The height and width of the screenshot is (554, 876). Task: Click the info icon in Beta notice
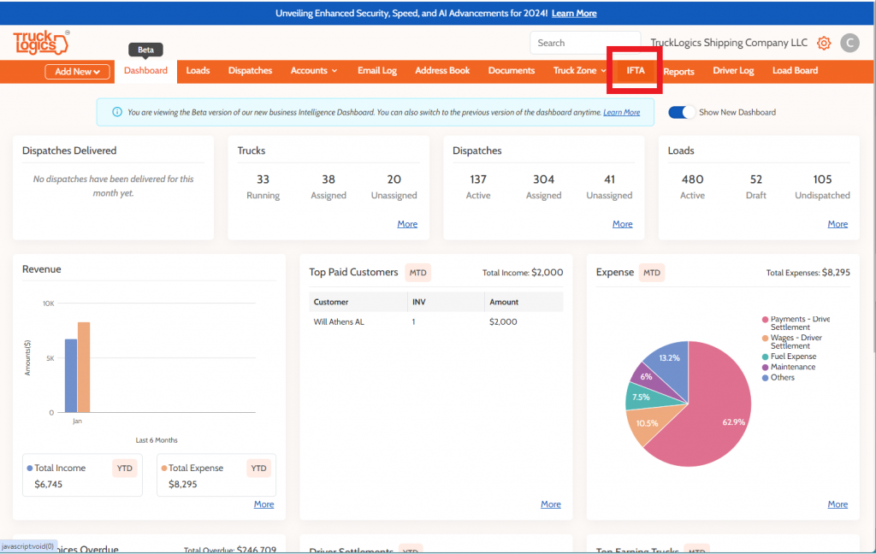point(116,112)
